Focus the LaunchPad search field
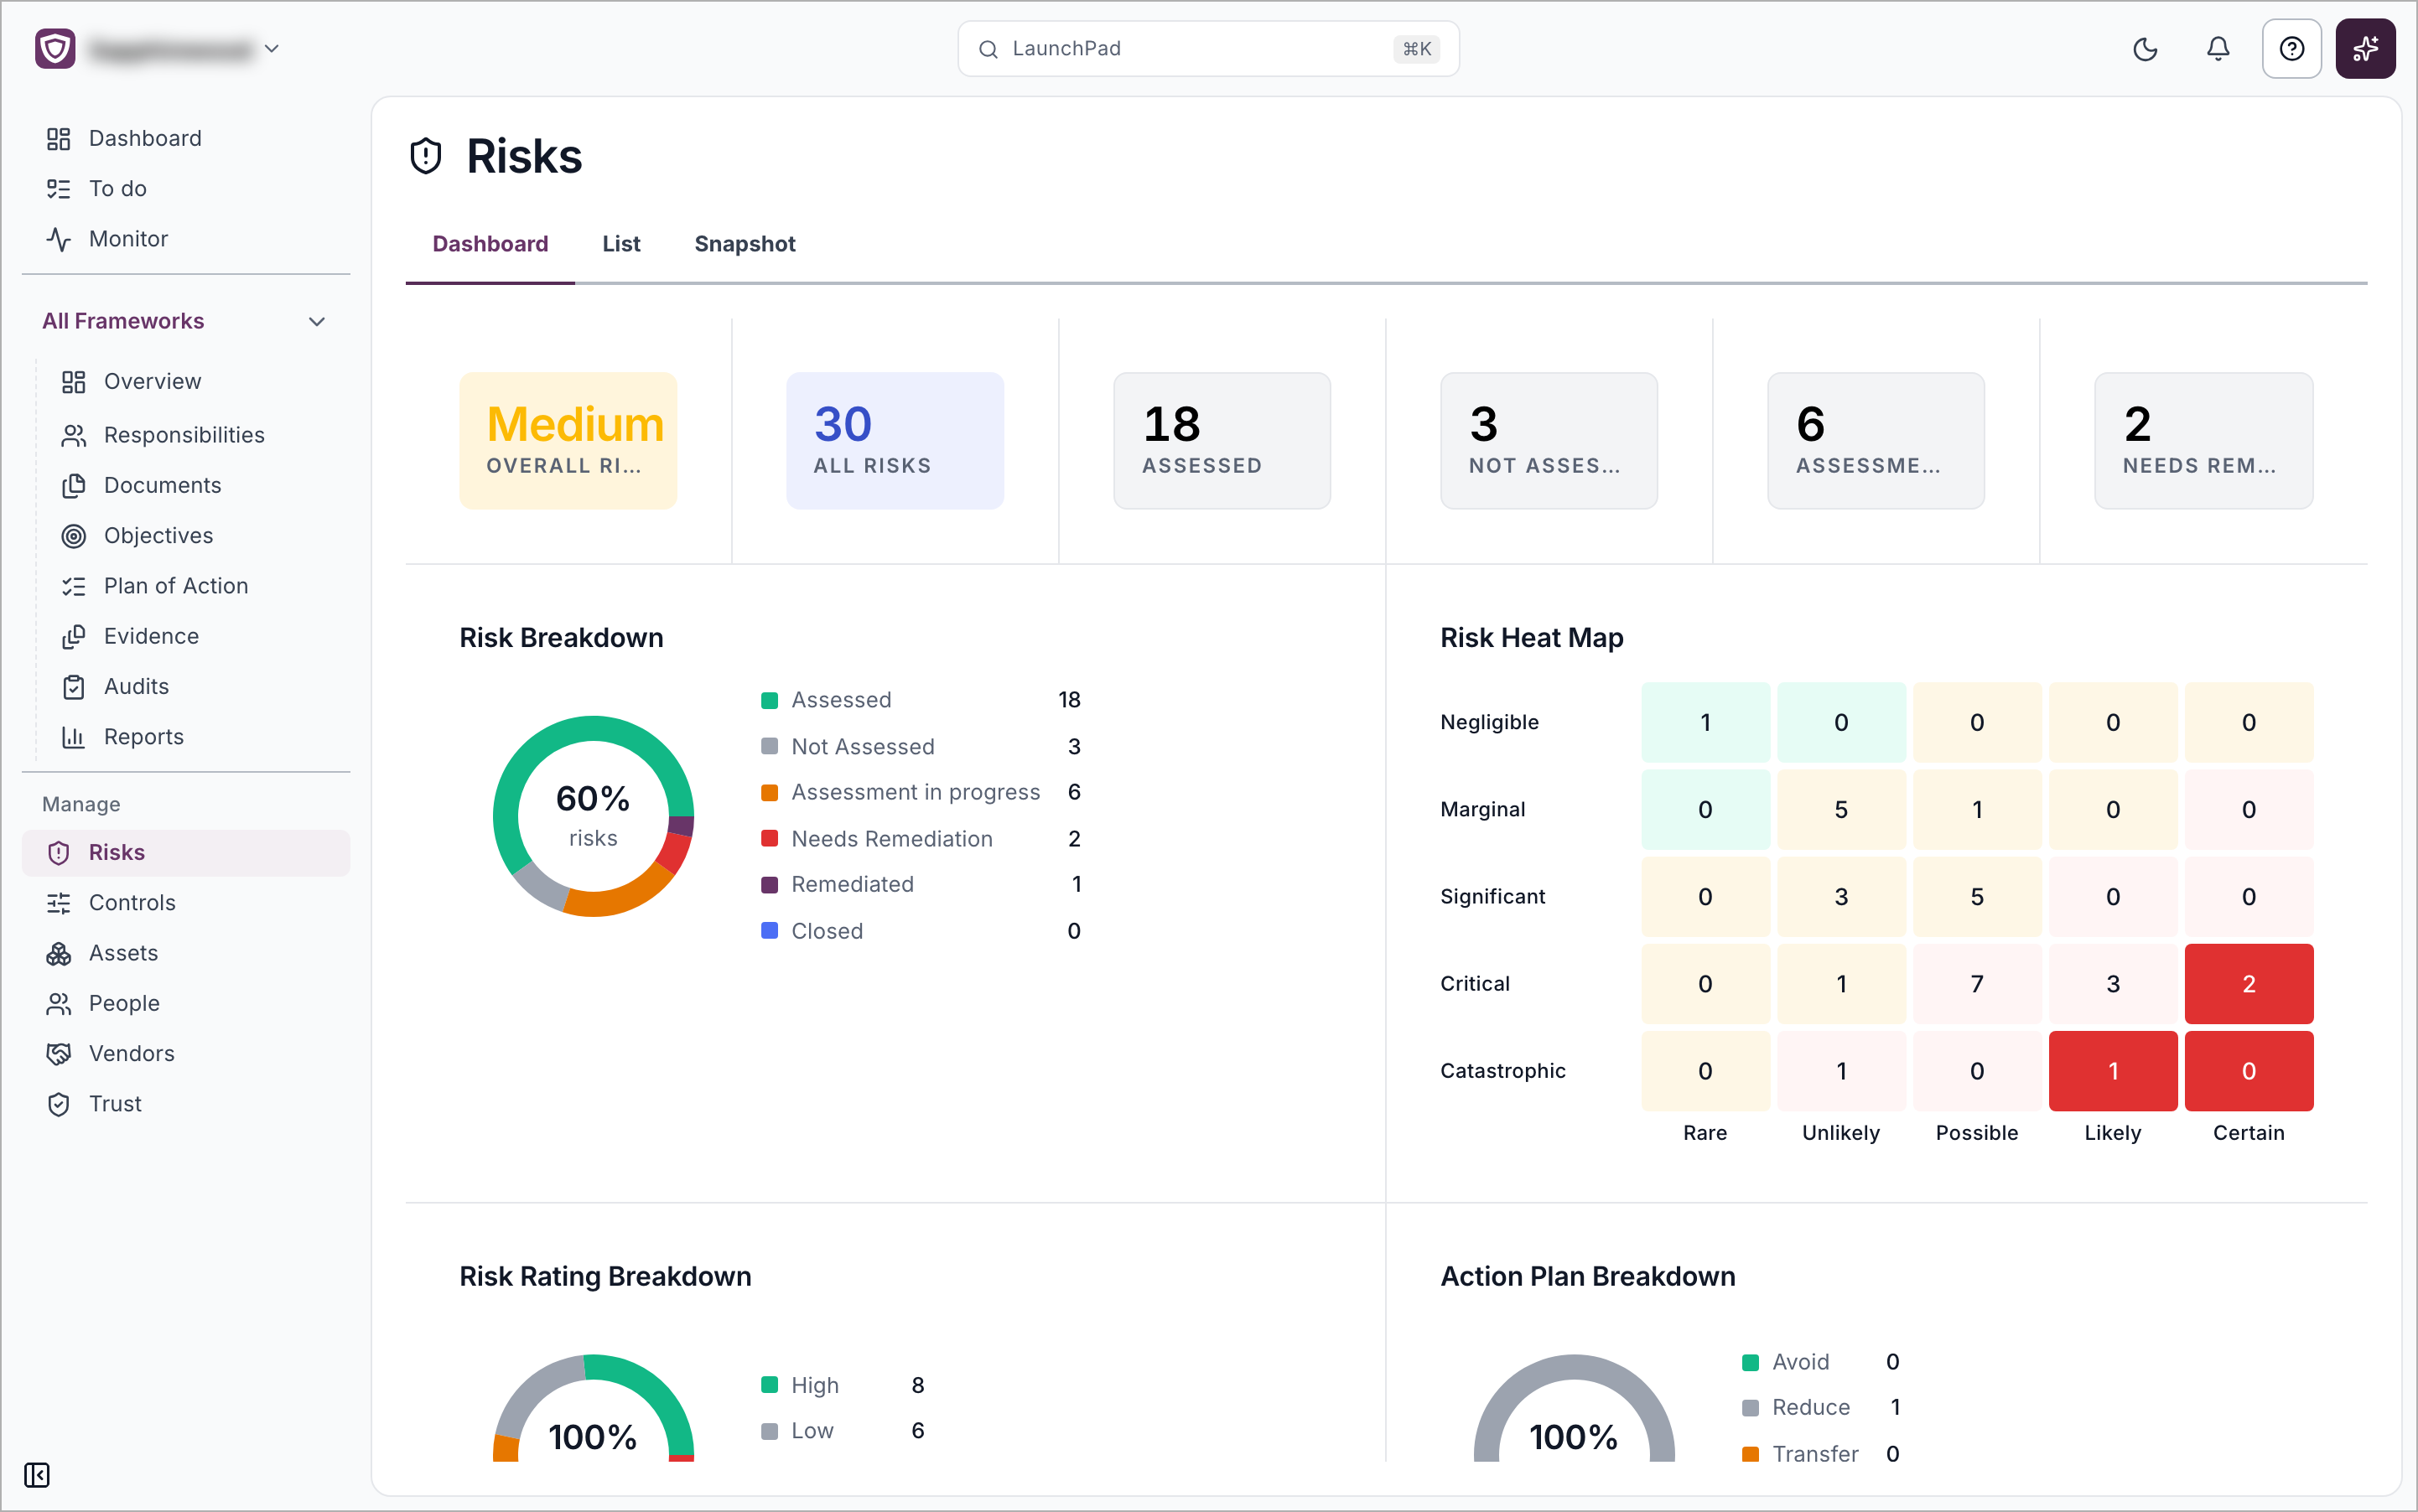 [1207, 49]
